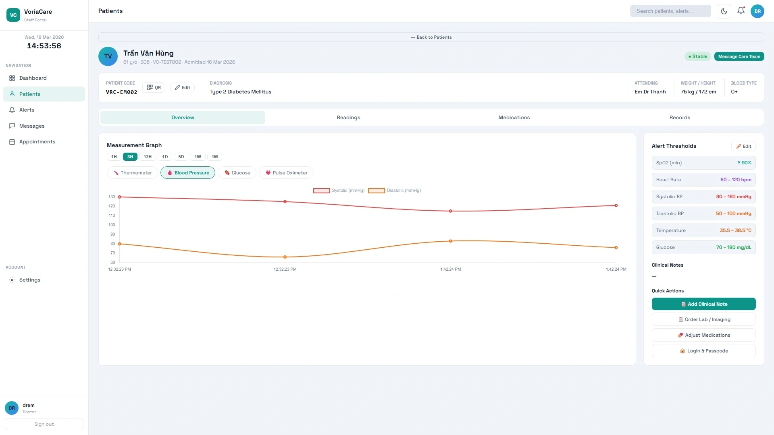Select the Glucose measurement chip
This screenshot has height=435, width=774.
(237, 173)
